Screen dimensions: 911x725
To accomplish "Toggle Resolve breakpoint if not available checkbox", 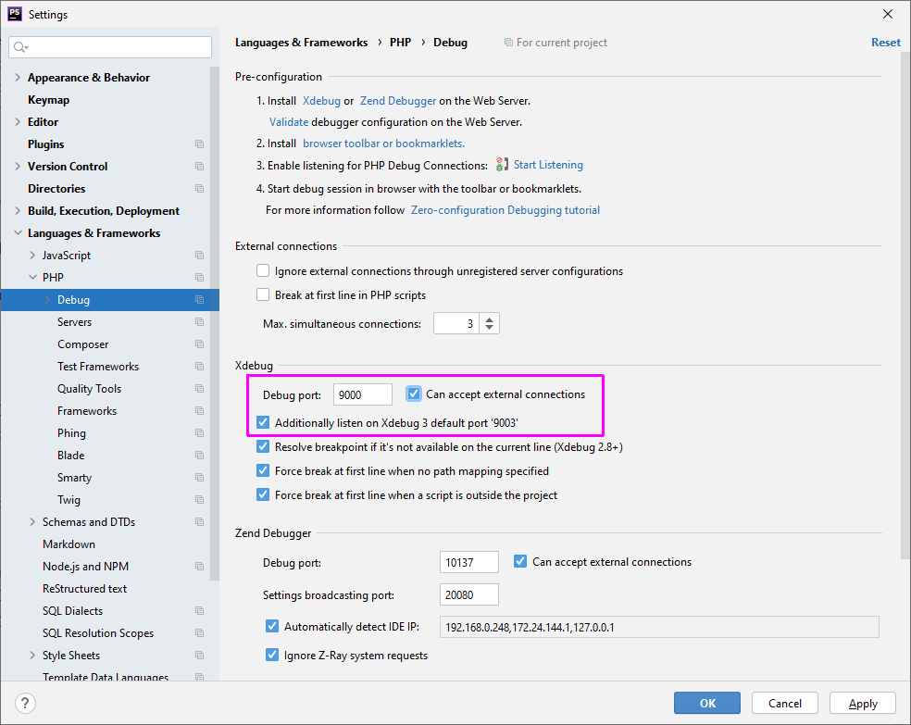I will coord(263,446).
